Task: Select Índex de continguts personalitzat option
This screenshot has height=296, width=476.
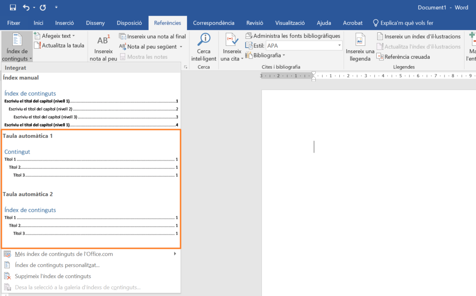Action: click(57, 265)
